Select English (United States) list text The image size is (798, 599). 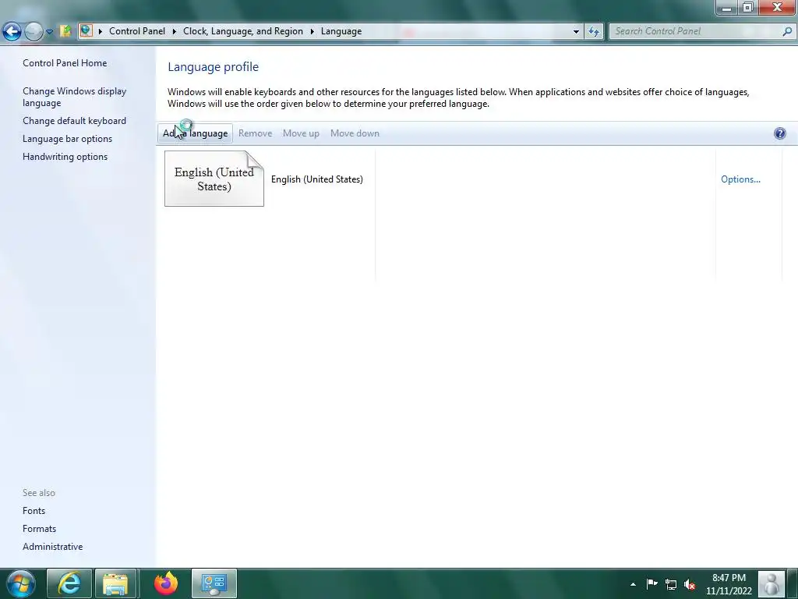coord(317,179)
